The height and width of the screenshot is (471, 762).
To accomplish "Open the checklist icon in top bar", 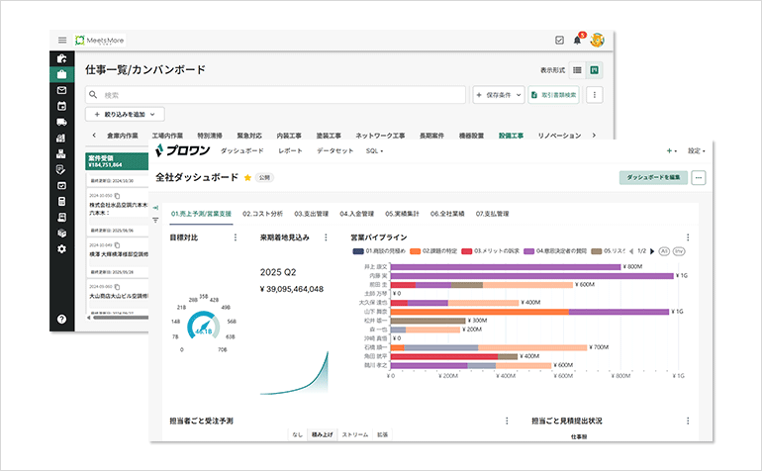I will coord(558,41).
